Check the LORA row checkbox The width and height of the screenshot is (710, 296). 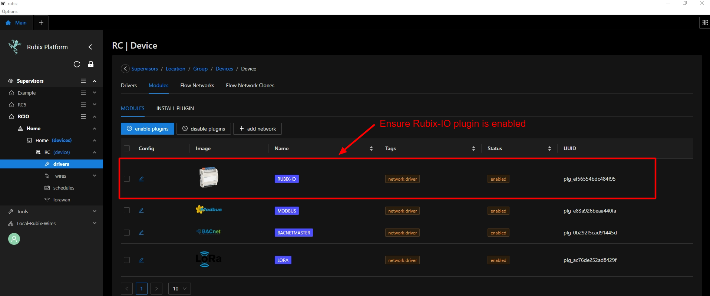click(127, 260)
